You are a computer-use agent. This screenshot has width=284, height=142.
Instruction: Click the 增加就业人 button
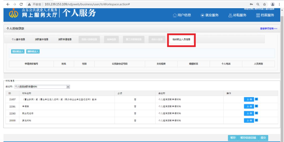pos(18,52)
